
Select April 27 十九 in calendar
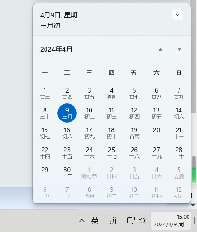156,153
